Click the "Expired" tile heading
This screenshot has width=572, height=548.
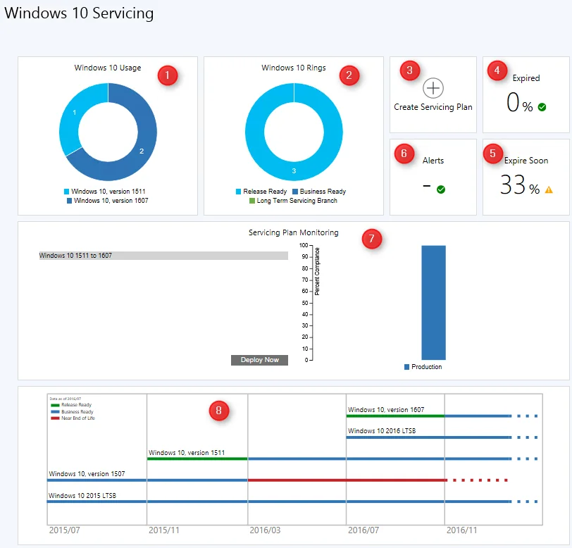(x=526, y=78)
